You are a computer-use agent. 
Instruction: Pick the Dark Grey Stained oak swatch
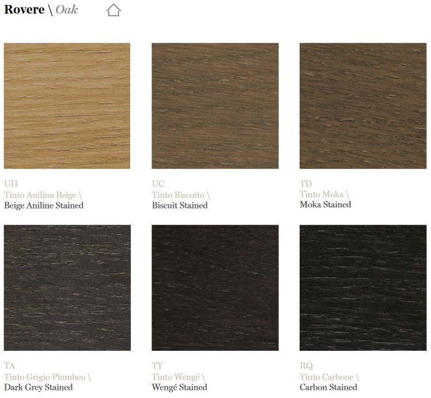coord(67,287)
